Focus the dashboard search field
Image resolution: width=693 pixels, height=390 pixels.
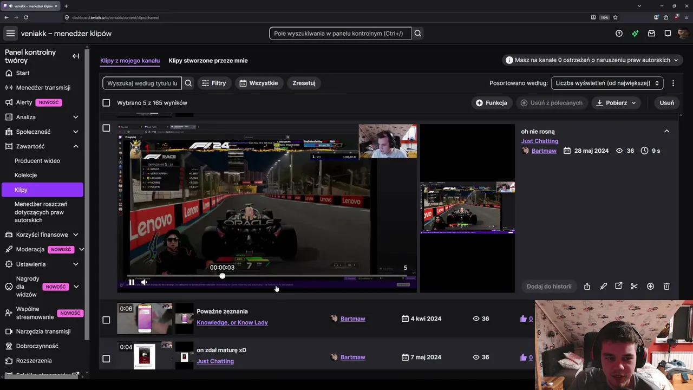pyautogui.click(x=340, y=34)
